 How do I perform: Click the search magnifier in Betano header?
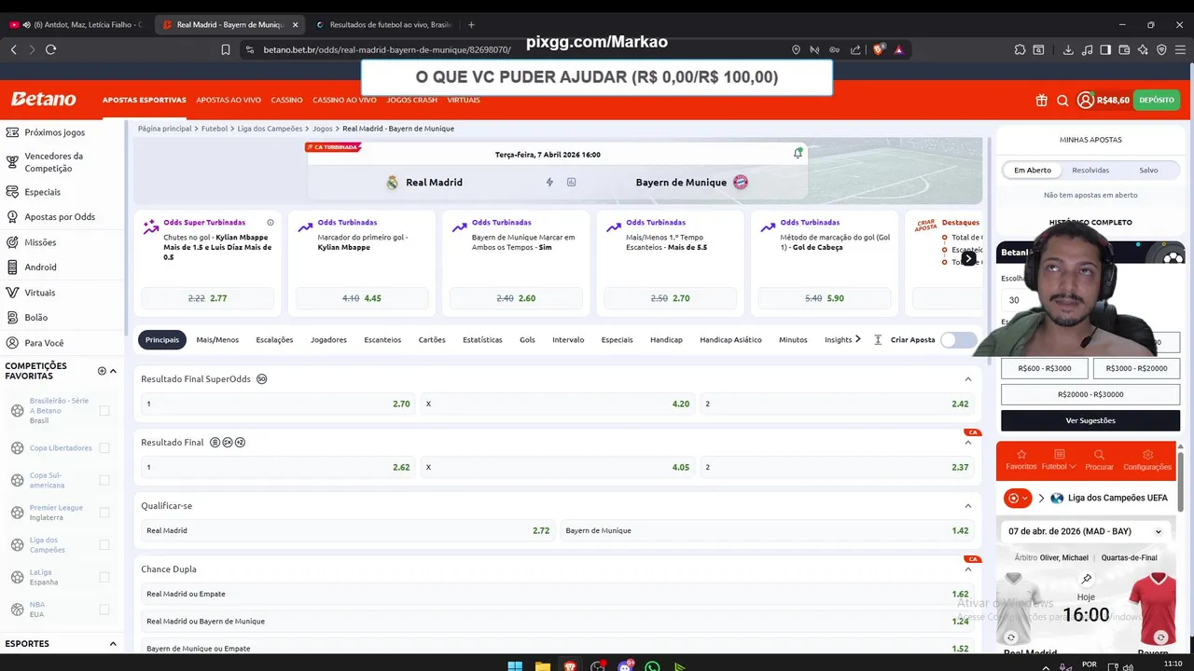click(x=1062, y=100)
